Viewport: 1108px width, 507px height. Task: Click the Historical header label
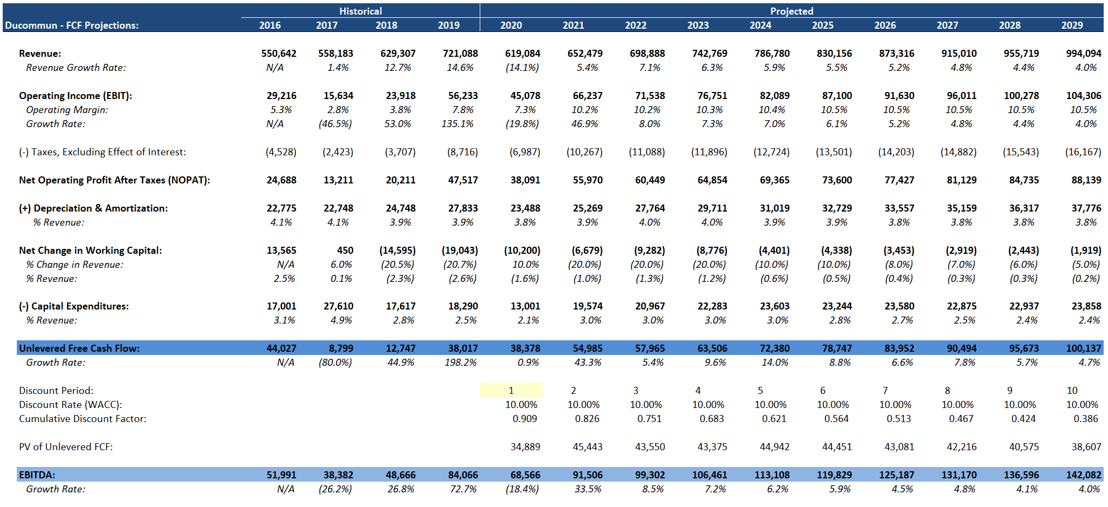pos(360,11)
